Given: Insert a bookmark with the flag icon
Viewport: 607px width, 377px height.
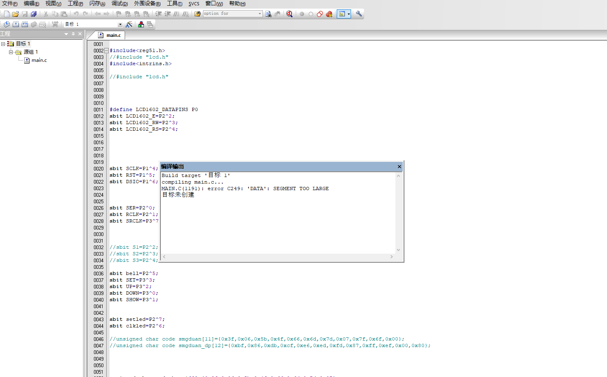Looking at the screenshot, I should point(119,14).
